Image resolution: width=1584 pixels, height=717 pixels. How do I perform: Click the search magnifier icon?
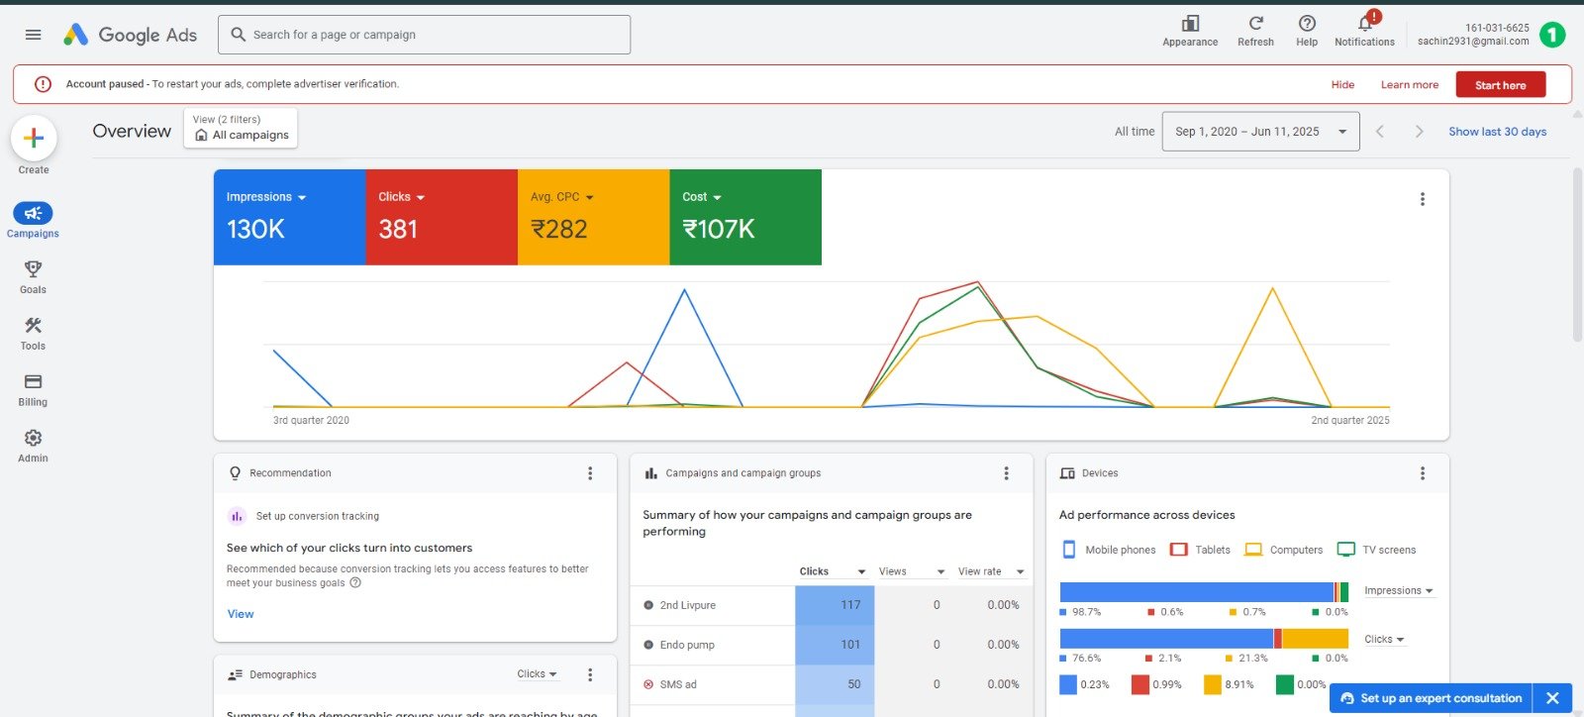(x=238, y=35)
